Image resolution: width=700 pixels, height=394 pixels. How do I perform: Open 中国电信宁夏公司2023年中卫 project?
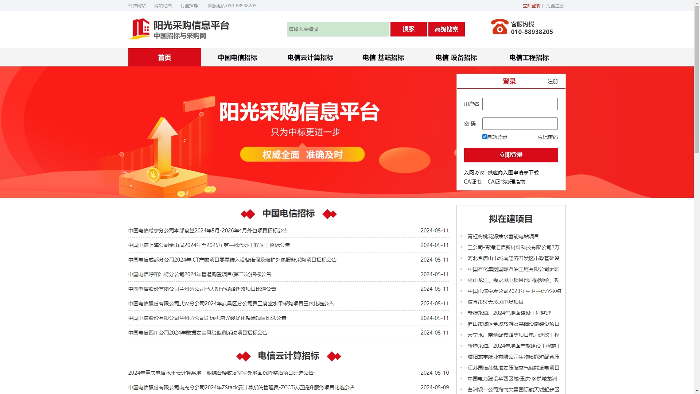[514, 291]
